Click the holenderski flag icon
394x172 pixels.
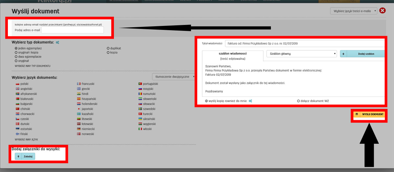[78, 104]
